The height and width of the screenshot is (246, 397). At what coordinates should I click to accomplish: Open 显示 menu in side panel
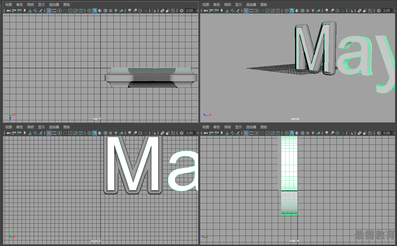tap(239, 127)
